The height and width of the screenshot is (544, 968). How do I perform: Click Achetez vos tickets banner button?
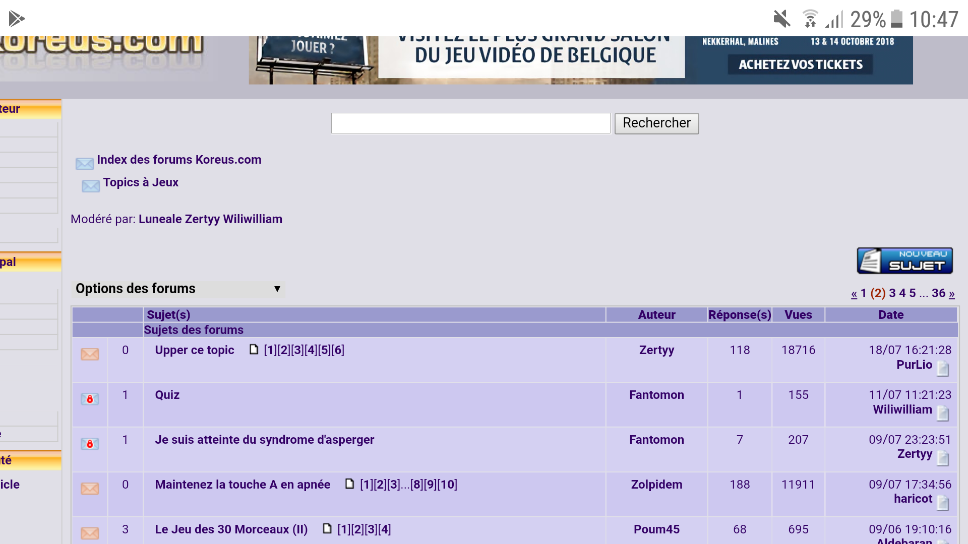point(800,64)
